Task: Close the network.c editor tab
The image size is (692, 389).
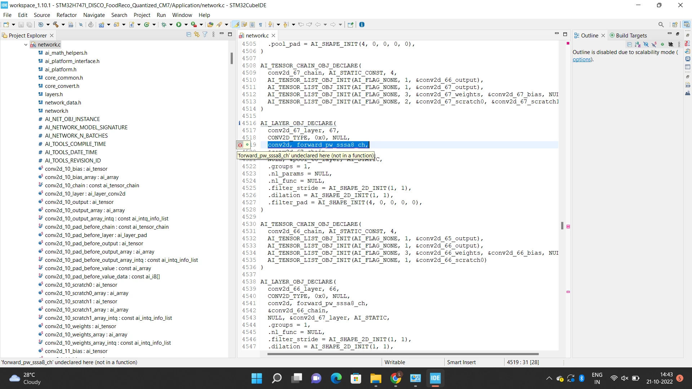Action: point(274,35)
